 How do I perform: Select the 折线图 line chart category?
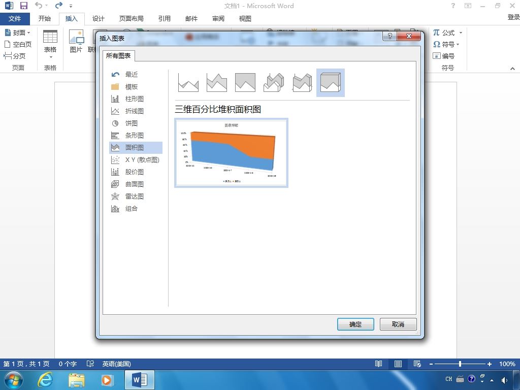pos(136,111)
